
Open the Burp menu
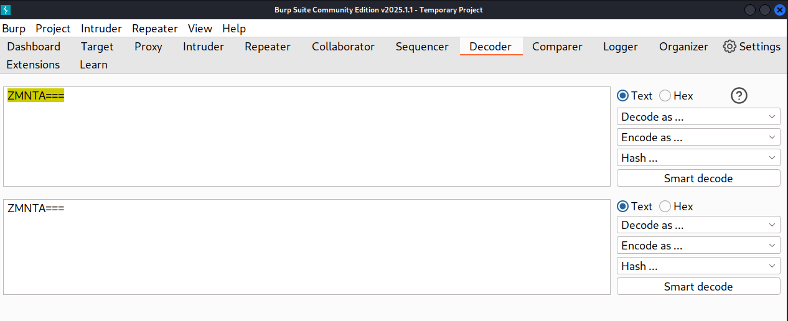point(14,29)
